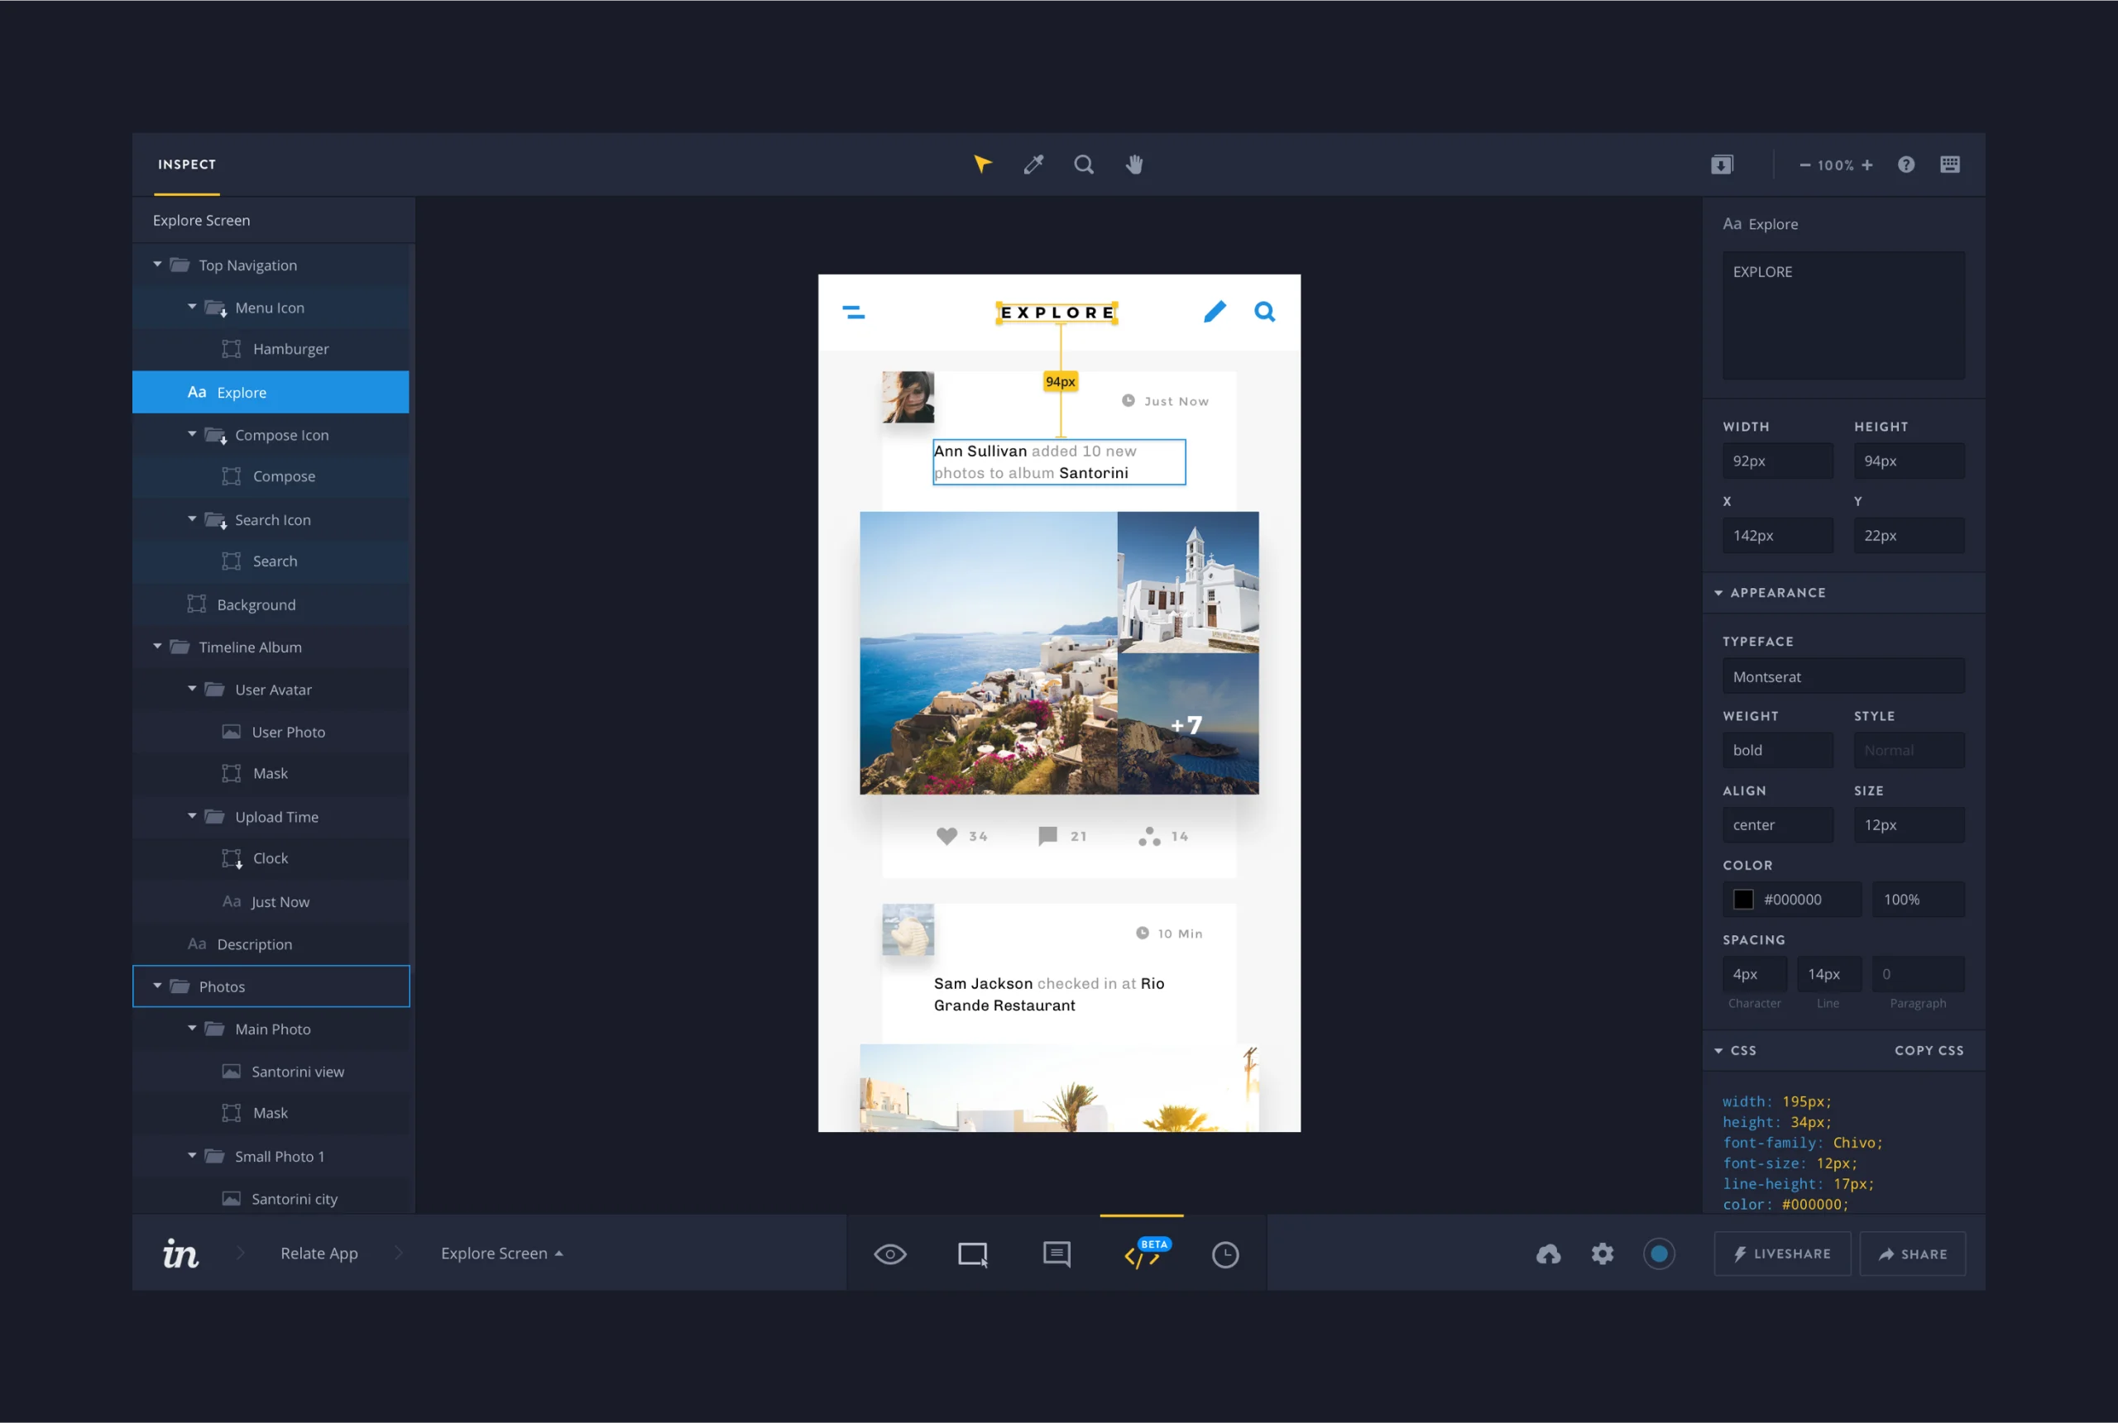Select the arrow pointer tool
This screenshot has height=1423, width=2118.
coord(982,165)
